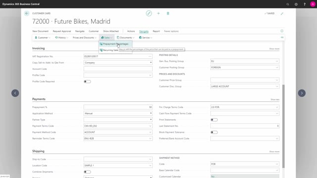Click the expand page arrows icon

point(282,13)
